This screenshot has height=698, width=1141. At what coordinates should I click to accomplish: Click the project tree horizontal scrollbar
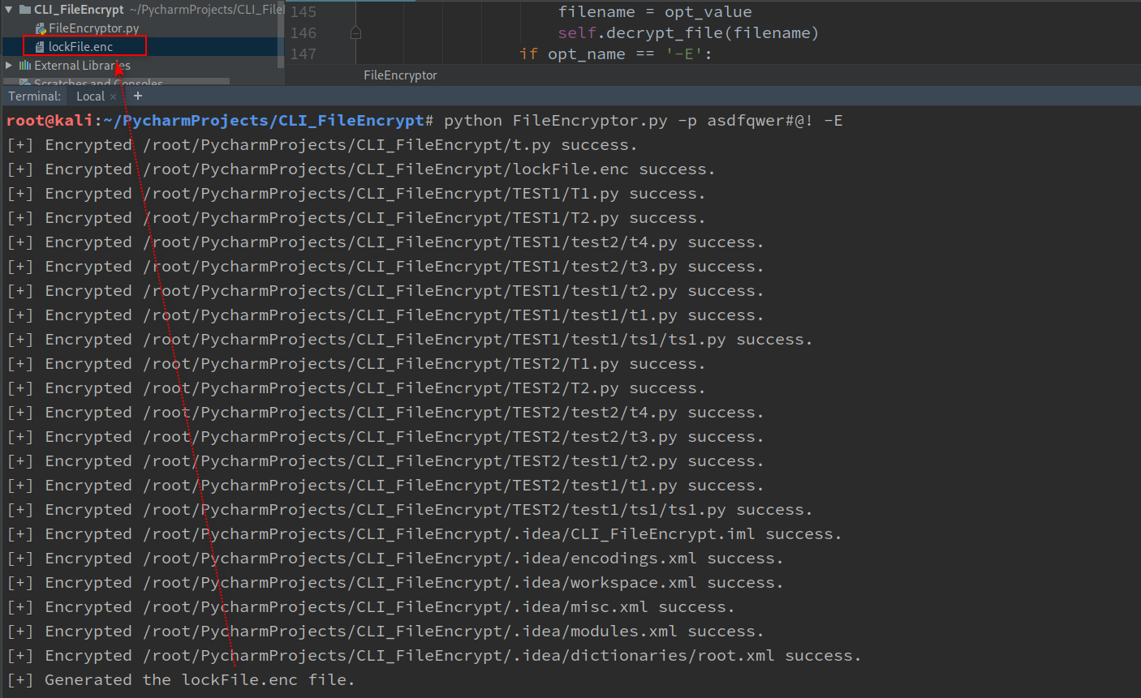117,81
